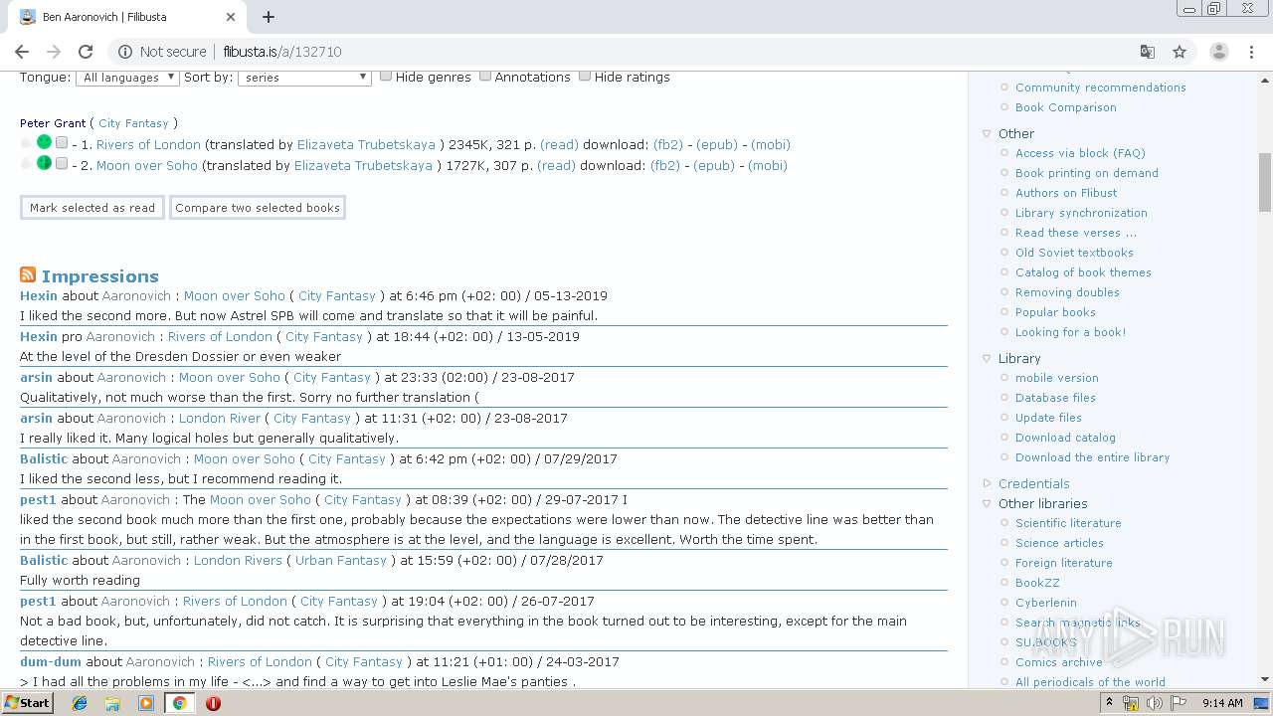Click the Impressions heading link
1273x716 pixels.
coord(99,276)
